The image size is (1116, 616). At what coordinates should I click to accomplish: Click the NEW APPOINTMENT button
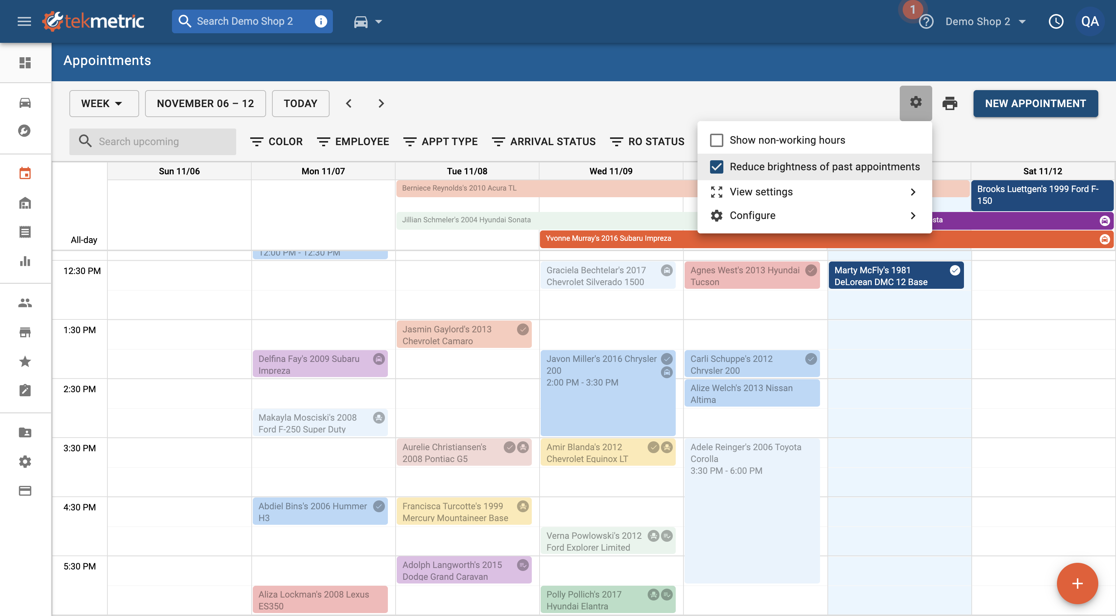pyautogui.click(x=1036, y=104)
